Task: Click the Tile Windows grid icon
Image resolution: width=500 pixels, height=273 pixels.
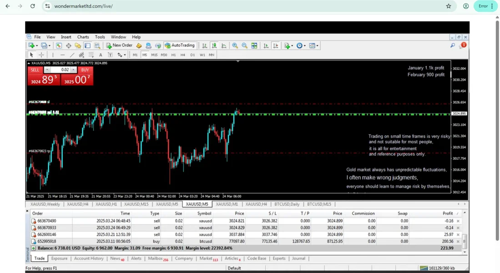Action: click(x=254, y=45)
